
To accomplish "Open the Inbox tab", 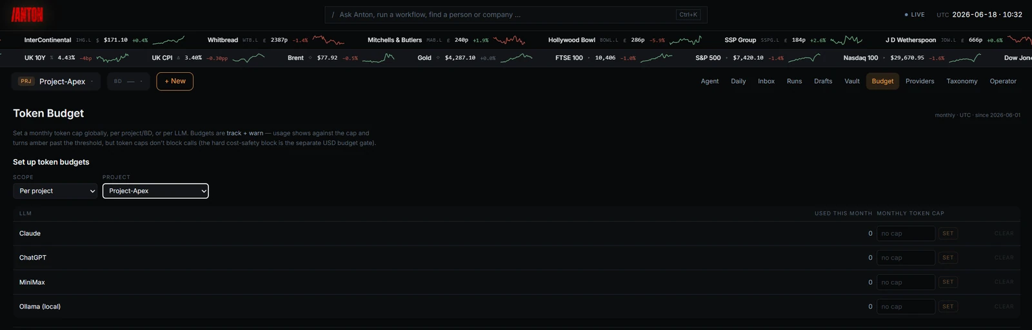I will pyautogui.click(x=766, y=81).
